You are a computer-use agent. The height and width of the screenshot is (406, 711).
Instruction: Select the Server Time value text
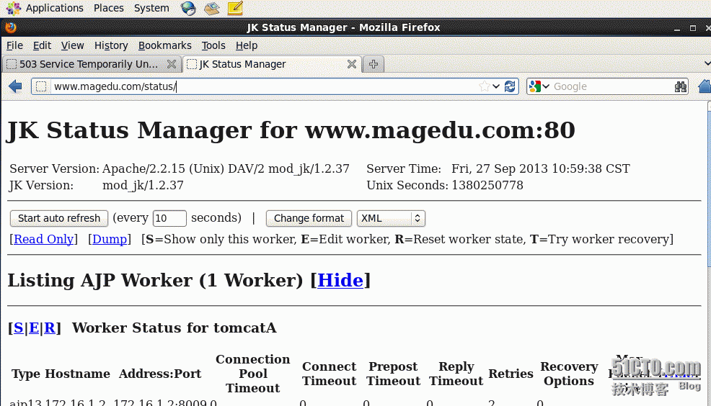pos(541,168)
